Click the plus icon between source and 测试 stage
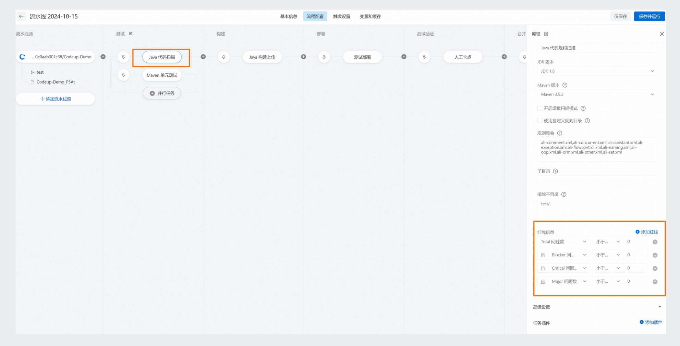680x346 pixels. (x=103, y=57)
